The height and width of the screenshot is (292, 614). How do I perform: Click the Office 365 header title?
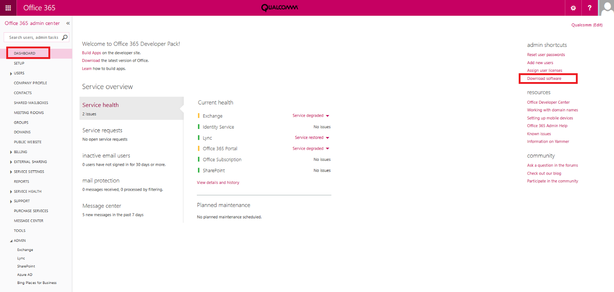(x=39, y=8)
